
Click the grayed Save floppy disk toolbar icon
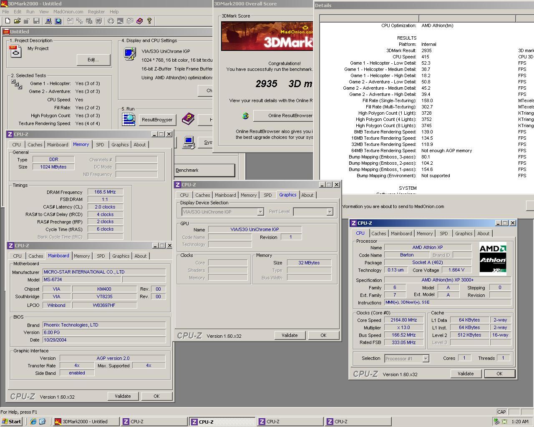36,21
